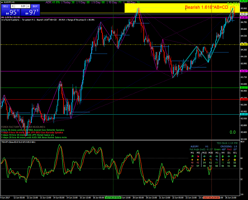Click the orange dot symbol under H4

click(x=223, y=160)
